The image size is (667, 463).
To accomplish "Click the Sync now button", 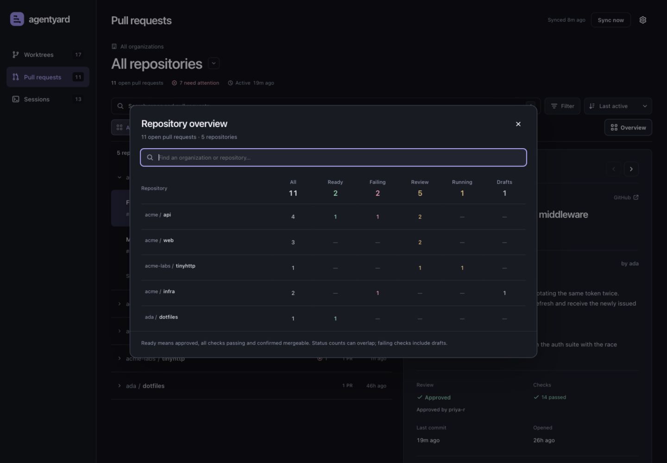I will [x=610, y=20].
